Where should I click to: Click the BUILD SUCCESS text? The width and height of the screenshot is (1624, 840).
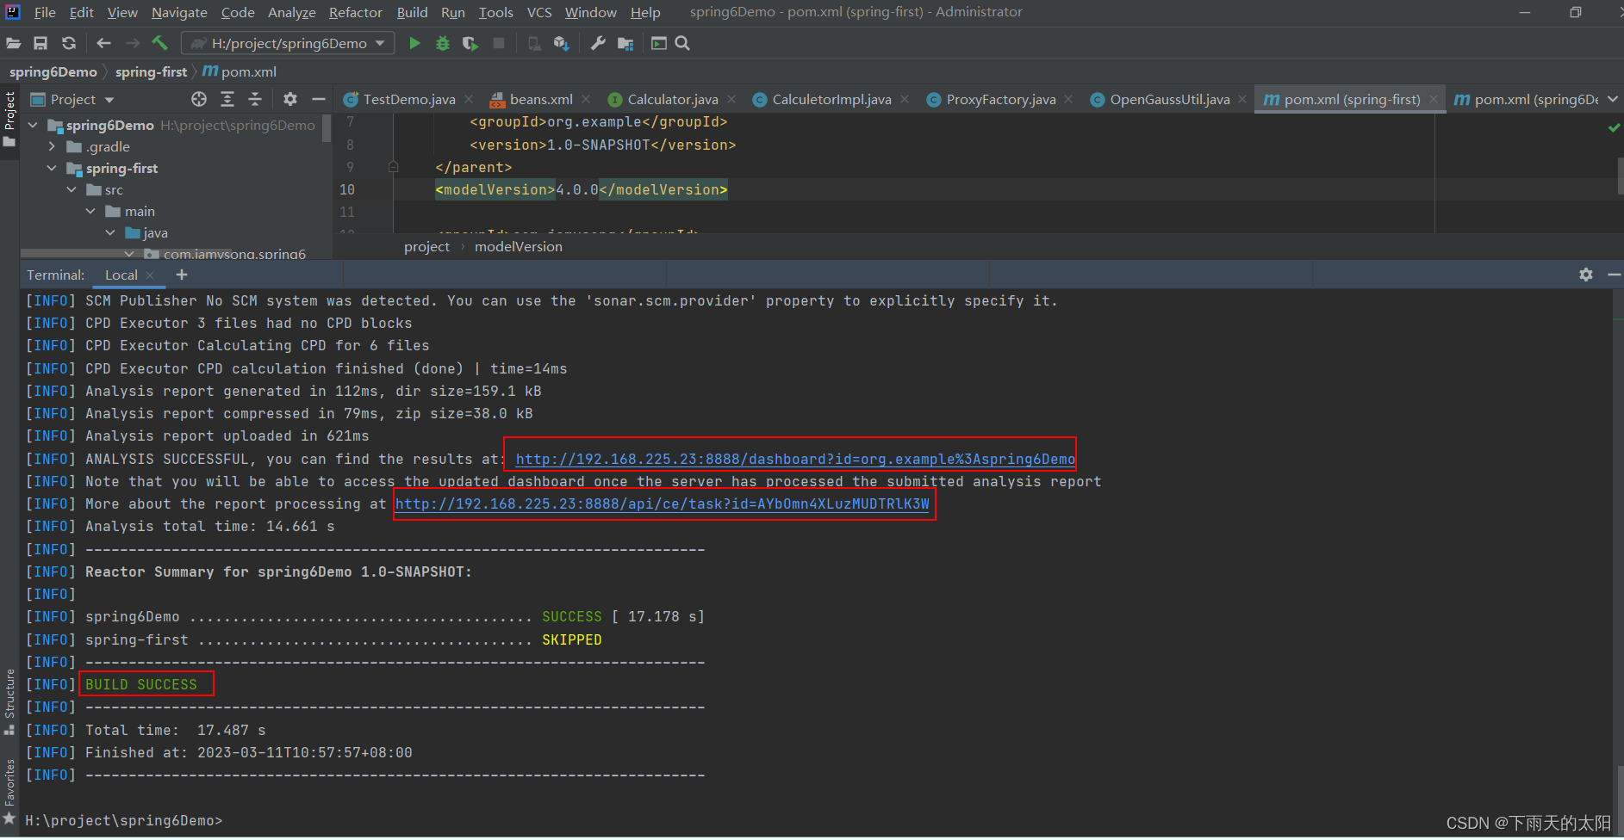coord(141,684)
